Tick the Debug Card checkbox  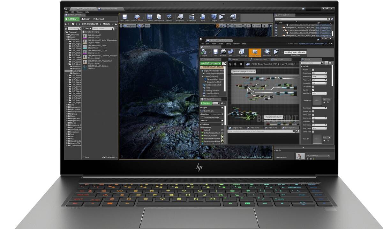[x=313, y=132]
